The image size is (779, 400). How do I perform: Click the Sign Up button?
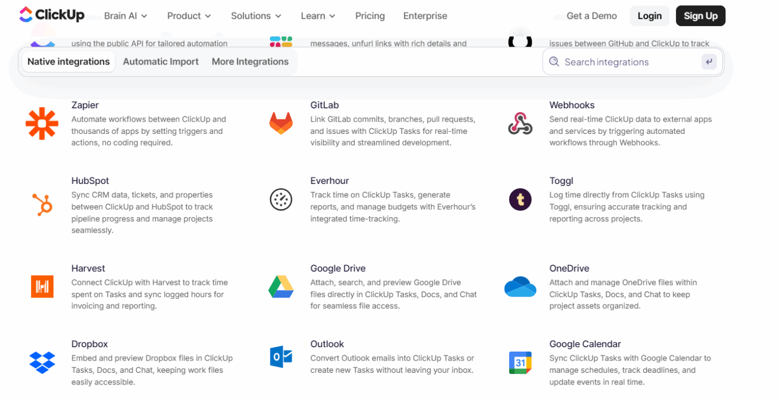coord(700,16)
